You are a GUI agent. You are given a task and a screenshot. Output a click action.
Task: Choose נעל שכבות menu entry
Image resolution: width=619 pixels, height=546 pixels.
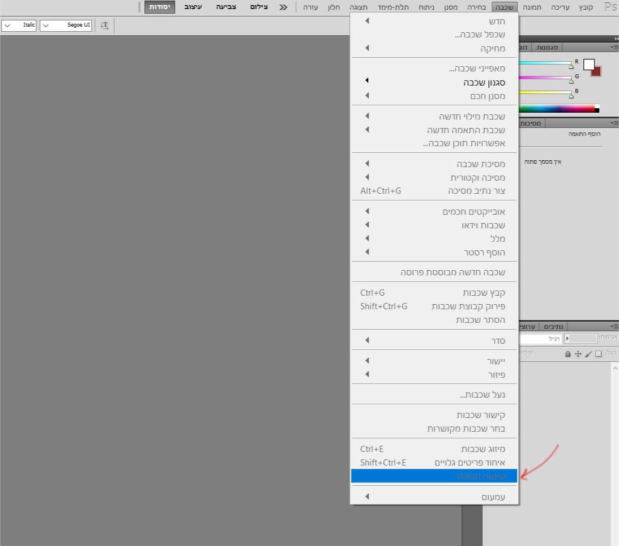(x=434, y=395)
